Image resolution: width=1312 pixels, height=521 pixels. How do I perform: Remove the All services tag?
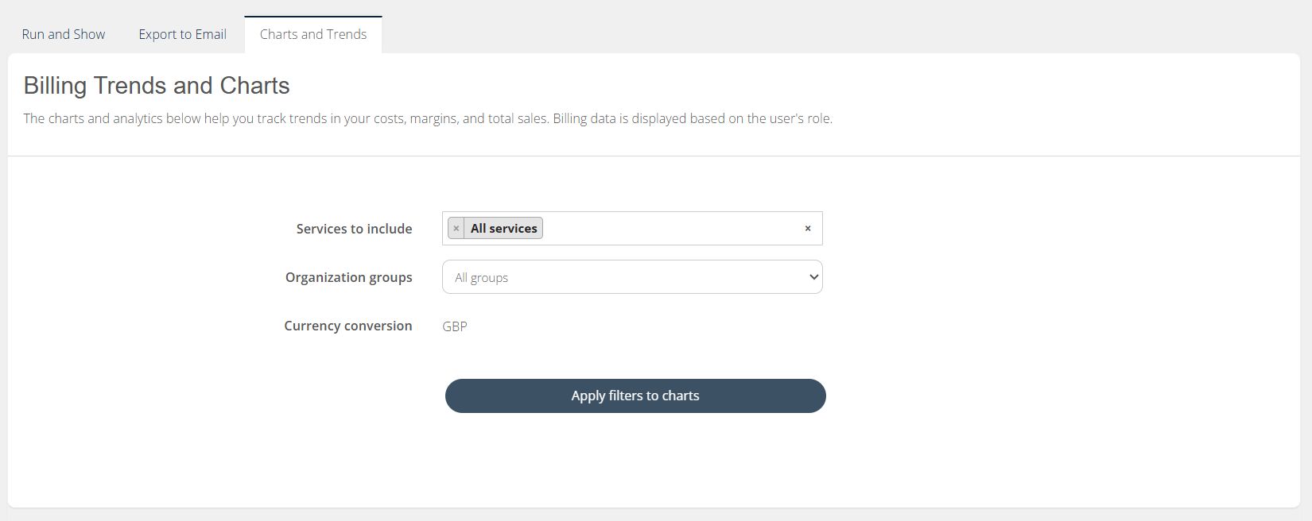(x=456, y=229)
